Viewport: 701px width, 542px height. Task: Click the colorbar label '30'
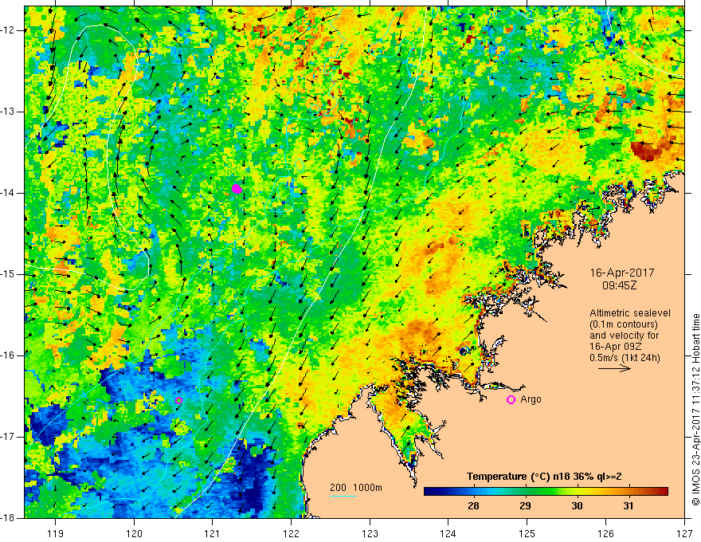[x=578, y=506]
